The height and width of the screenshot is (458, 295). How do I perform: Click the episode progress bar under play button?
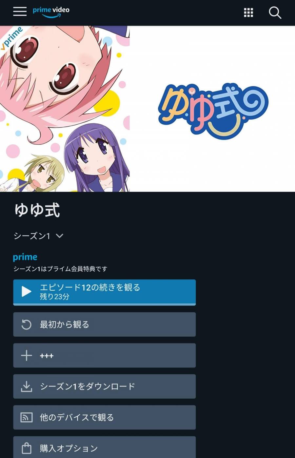[x=105, y=304]
